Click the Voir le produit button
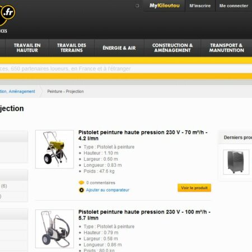The image size is (252, 252). click(194, 188)
